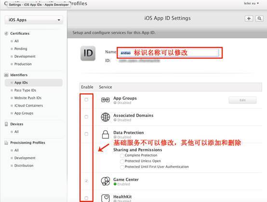Open Pass Type IDs in sidebar
The height and width of the screenshot is (202, 267).
click(25, 90)
